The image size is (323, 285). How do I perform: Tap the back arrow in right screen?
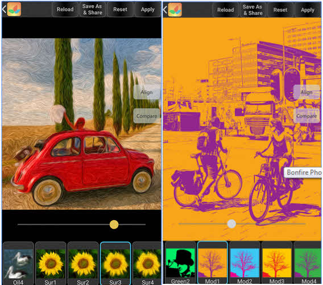[165, 10]
